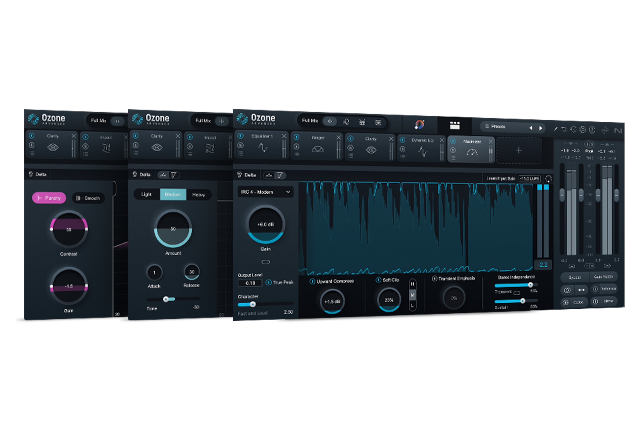Click Delta ear button in left window
The width and height of the screenshot is (644, 429).
click(38, 174)
